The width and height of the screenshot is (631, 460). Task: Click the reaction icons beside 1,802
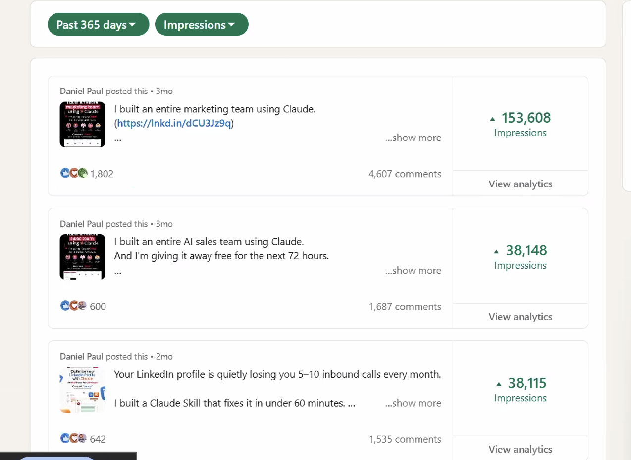[x=74, y=174]
